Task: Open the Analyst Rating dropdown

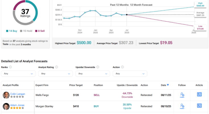Action: pos(55,74)
